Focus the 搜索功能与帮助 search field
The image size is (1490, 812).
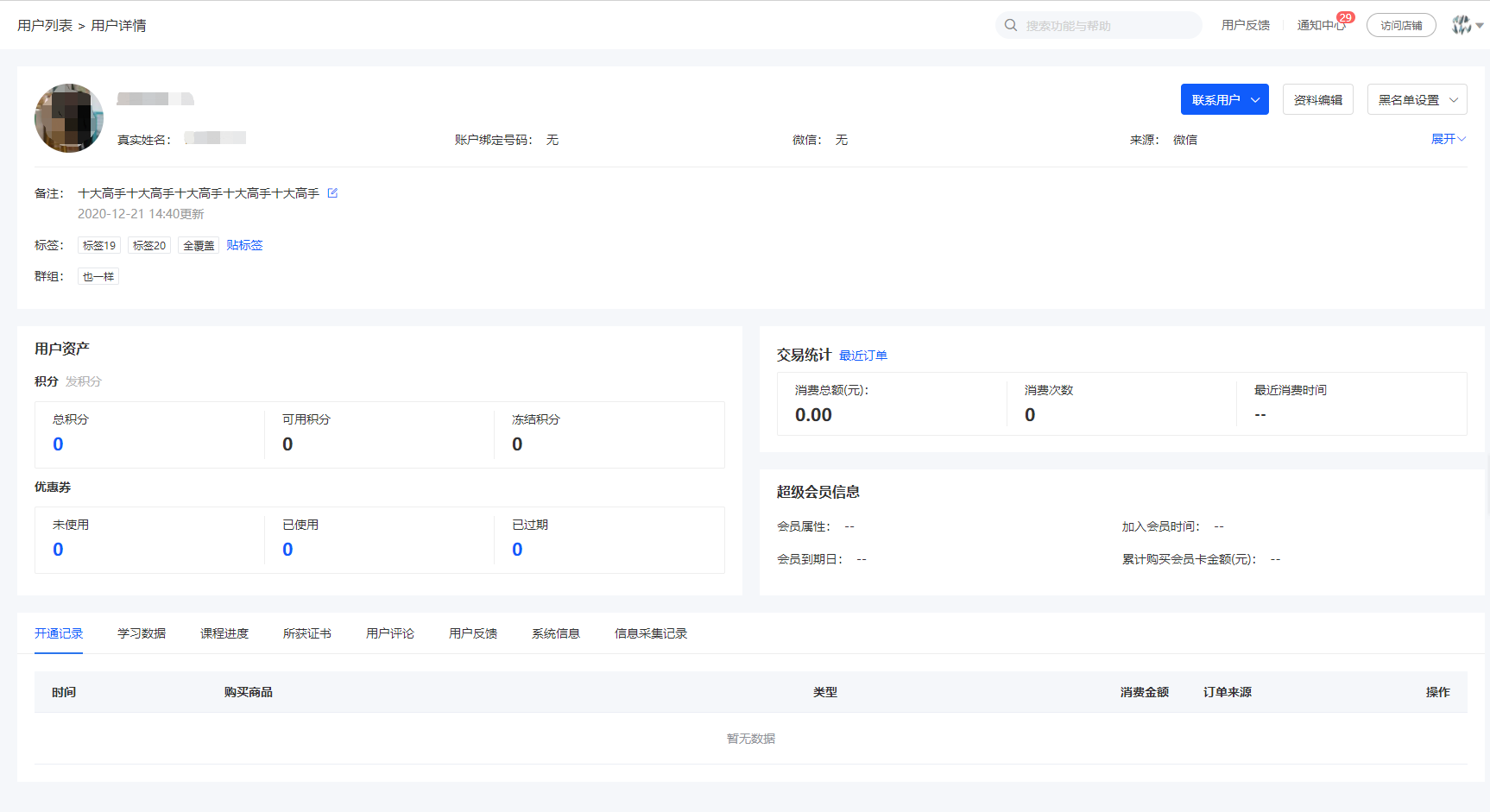click(x=1098, y=25)
